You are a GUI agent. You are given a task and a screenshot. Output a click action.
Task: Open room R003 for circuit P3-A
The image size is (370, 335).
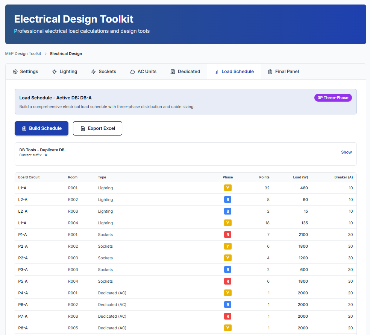click(73, 270)
